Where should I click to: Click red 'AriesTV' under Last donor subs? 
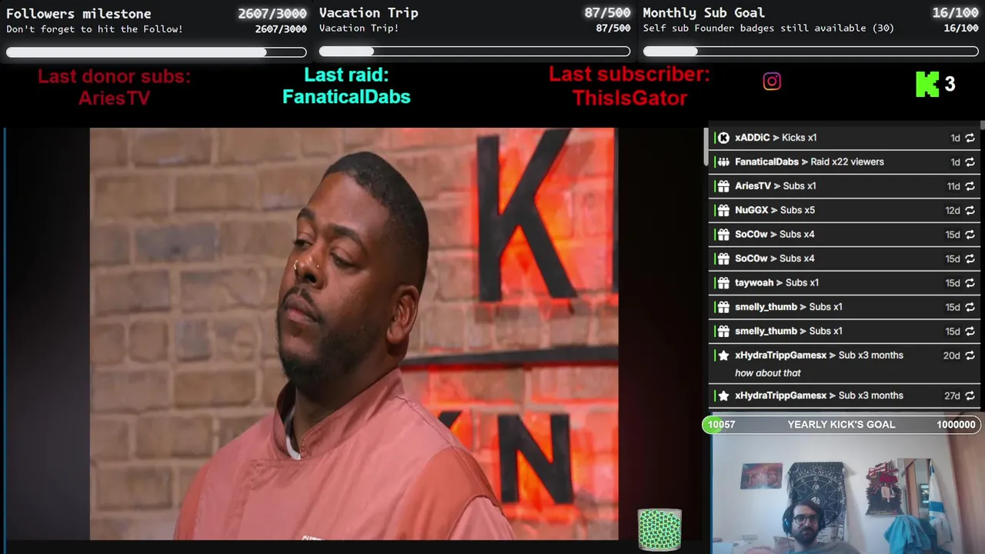(x=114, y=98)
